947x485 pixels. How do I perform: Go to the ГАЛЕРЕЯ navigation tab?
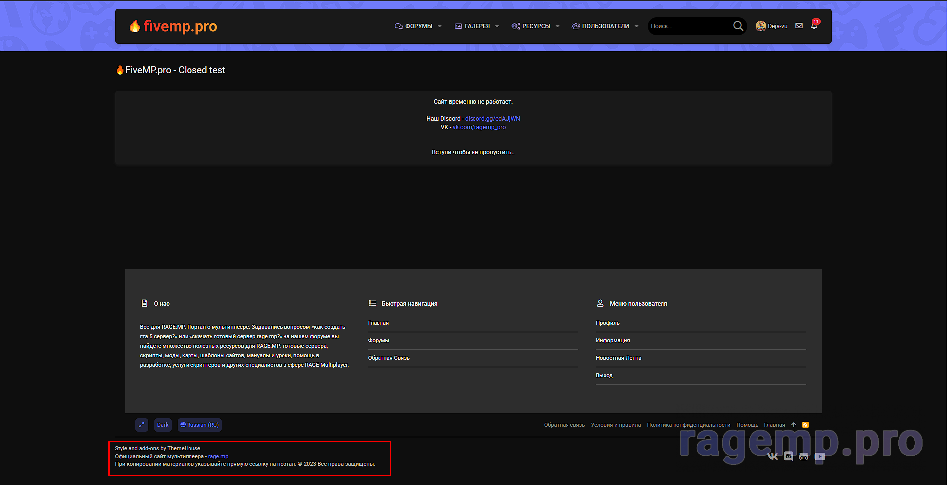coord(473,26)
